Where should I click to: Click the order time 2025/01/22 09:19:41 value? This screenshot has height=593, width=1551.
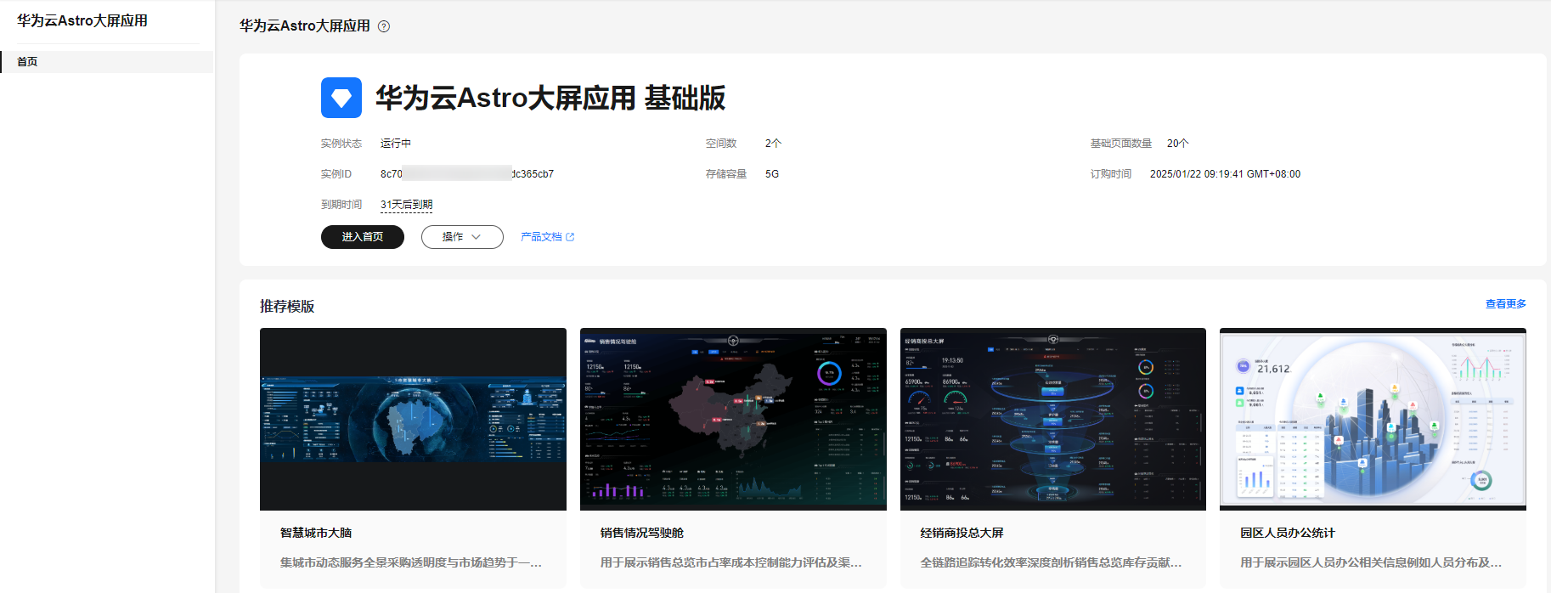pyautogui.click(x=1225, y=174)
